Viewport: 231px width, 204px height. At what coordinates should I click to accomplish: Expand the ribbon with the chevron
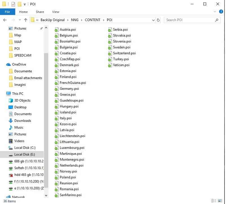(x=215, y=12)
